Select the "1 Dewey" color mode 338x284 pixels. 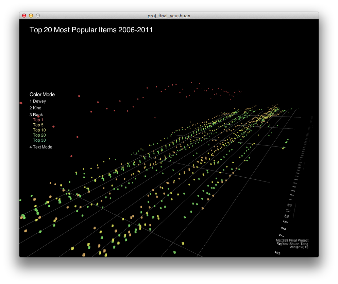(38, 101)
